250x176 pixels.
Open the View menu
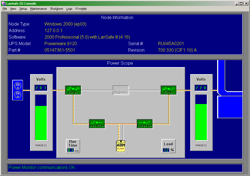coord(13,9)
